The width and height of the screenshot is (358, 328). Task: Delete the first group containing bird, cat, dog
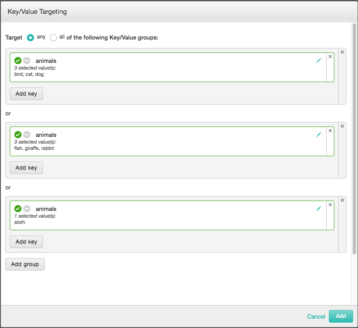tap(342, 52)
